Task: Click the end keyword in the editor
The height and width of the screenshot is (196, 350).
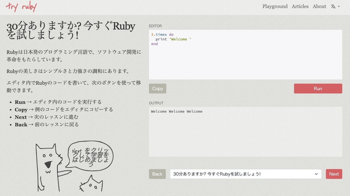Action: pos(154,44)
